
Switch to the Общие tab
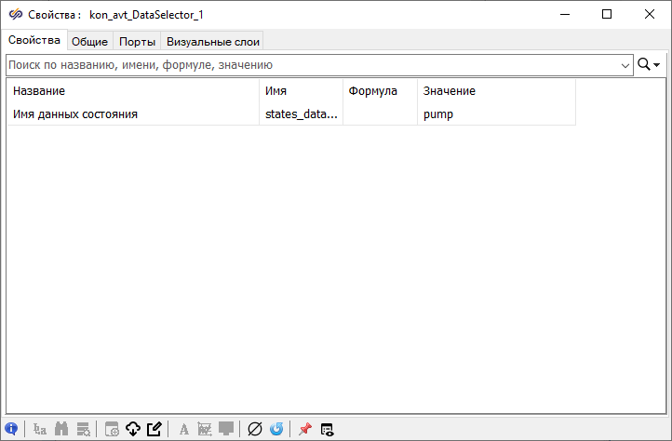coord(90,41)
